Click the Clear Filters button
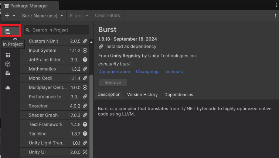 [x=108, y=16]
